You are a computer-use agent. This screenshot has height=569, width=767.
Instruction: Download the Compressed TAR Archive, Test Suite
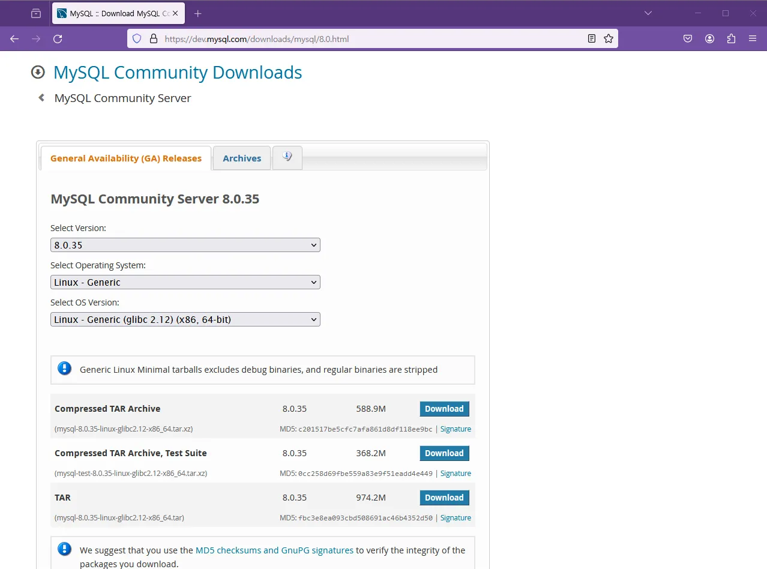[444, 453]
